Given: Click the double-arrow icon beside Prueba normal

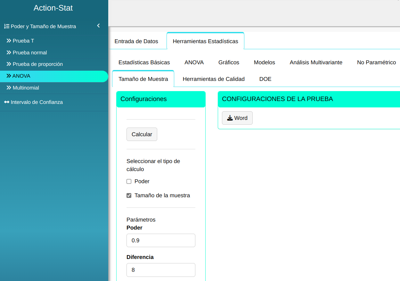Looking at the screenshot, I should point(9,52).
